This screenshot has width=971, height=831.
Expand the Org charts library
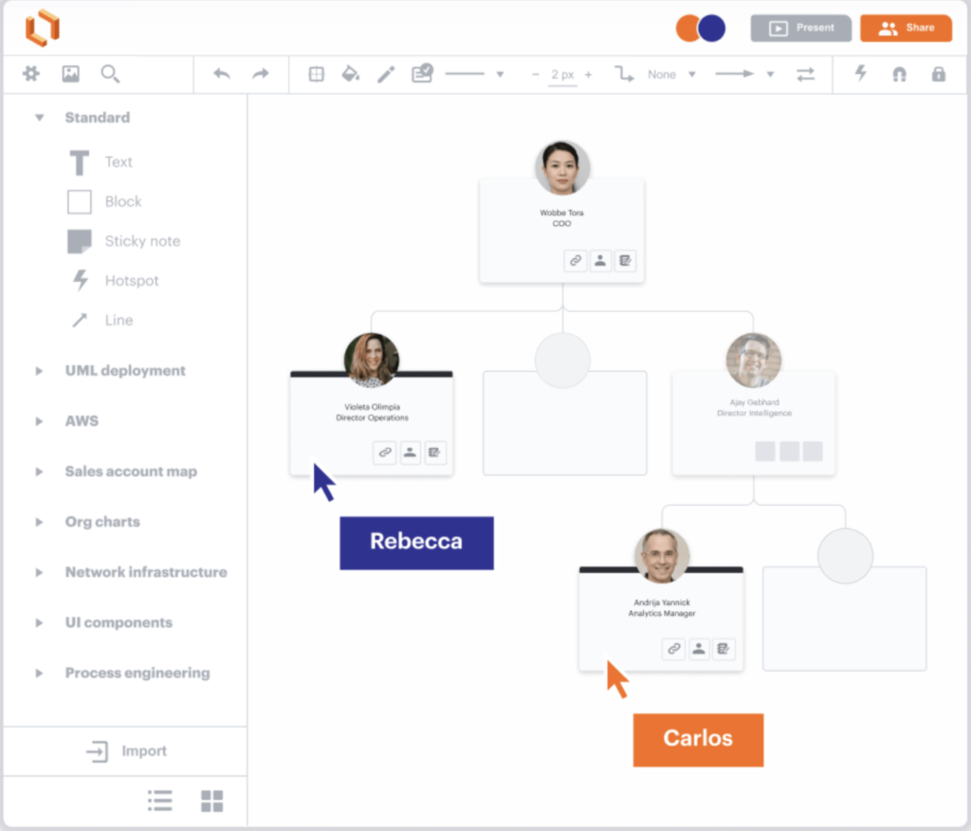coord(39,522)
